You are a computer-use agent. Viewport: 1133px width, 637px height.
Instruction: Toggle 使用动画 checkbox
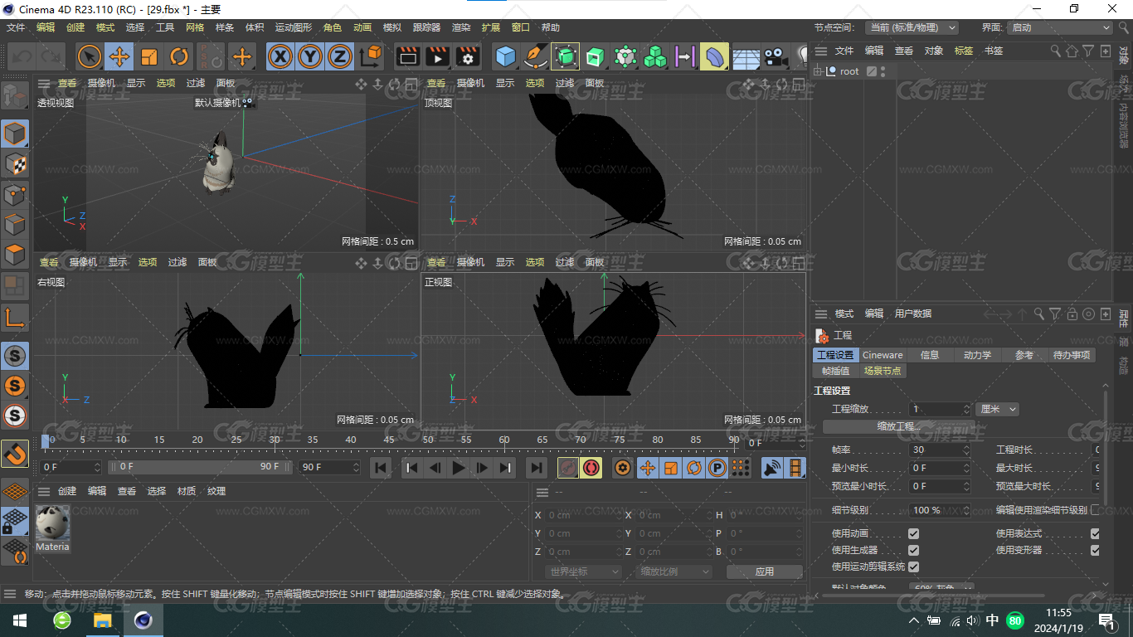click(x=913, y=533)
